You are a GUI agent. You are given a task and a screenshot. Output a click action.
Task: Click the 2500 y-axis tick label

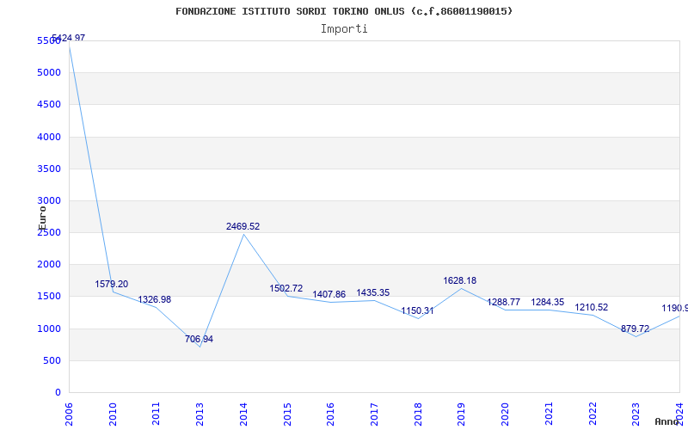pos(49,233)
